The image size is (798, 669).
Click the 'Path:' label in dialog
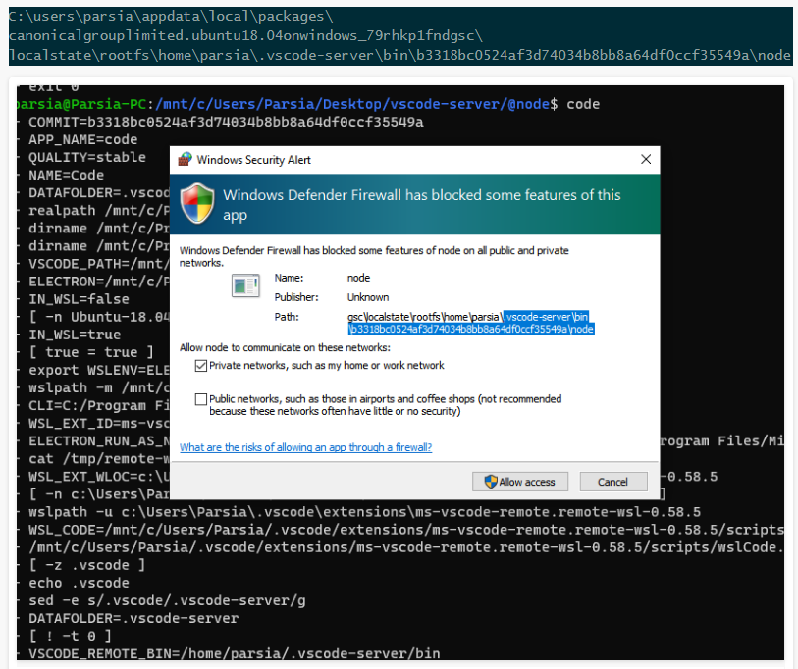[287, 317]
